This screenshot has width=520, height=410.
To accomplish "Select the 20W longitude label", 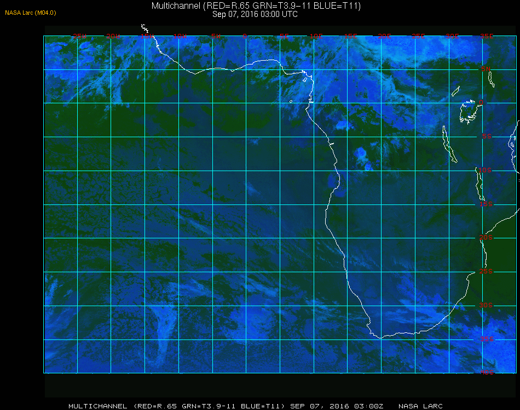I will click(x=113, y=36).
